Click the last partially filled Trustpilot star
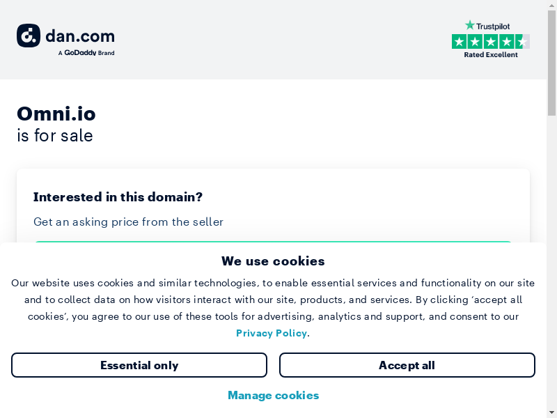 pyautogui.click(x=522, y=42)
